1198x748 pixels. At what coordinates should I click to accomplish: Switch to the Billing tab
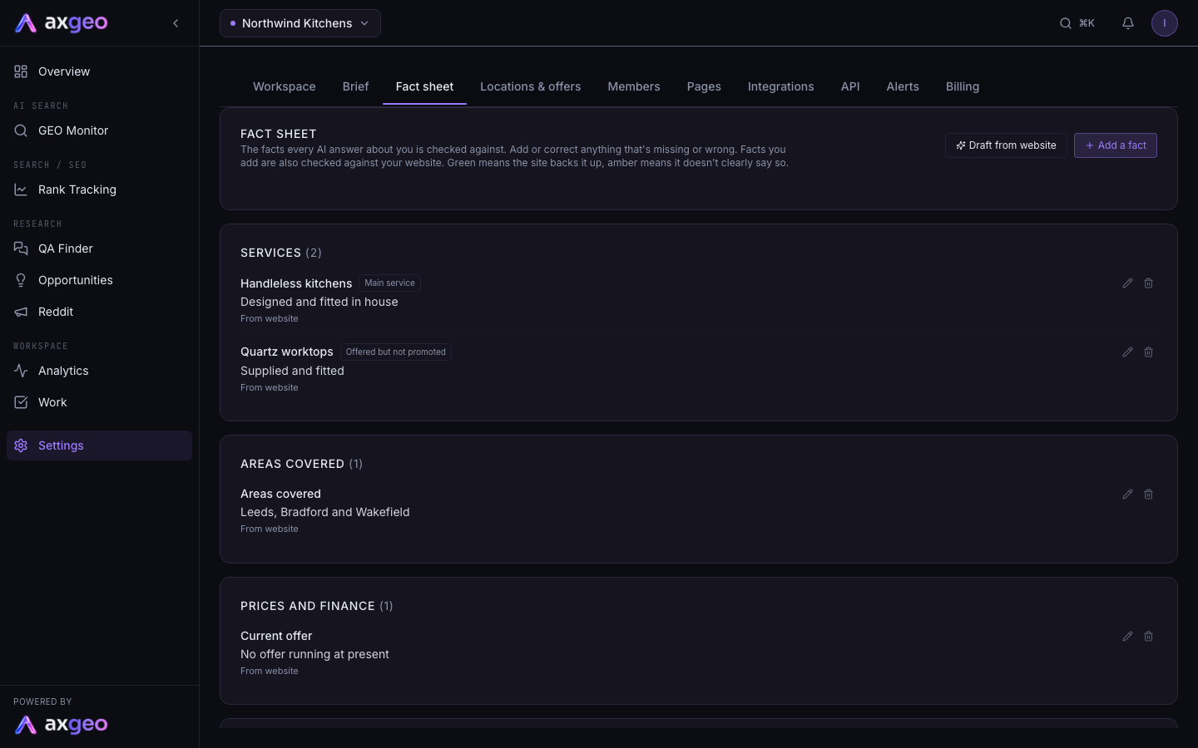(963, 86)
